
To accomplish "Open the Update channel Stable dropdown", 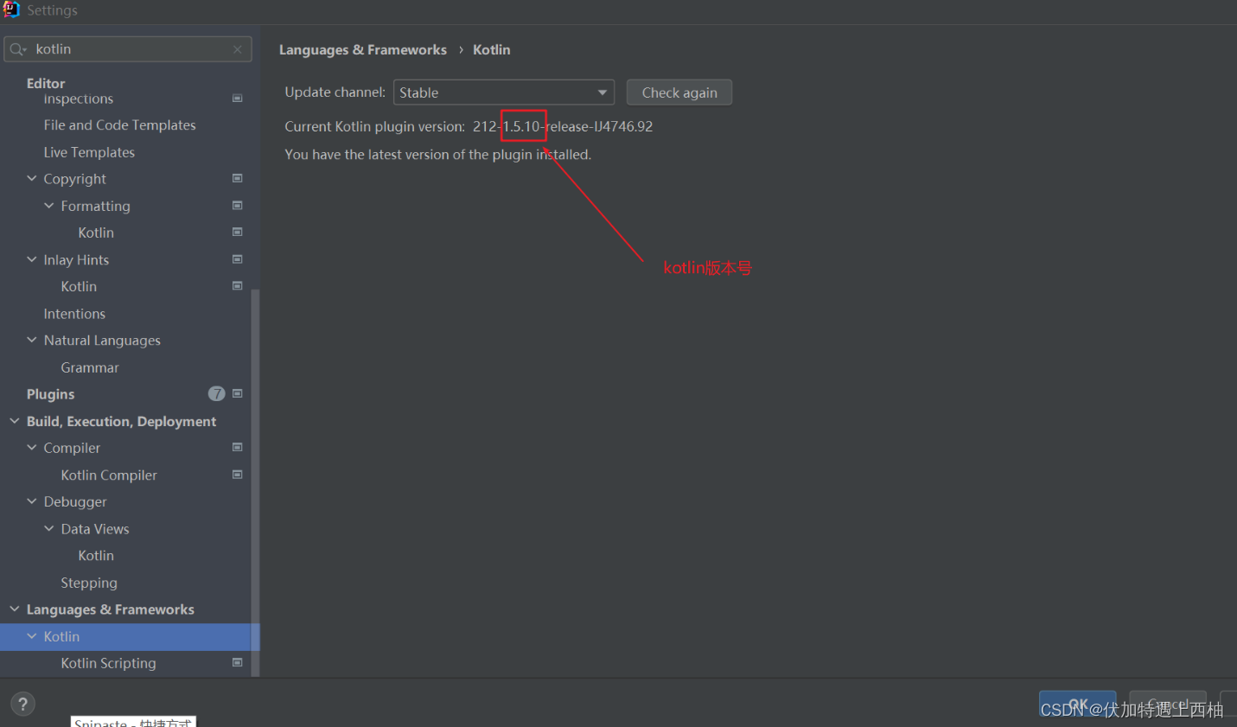I will point(504,92).
